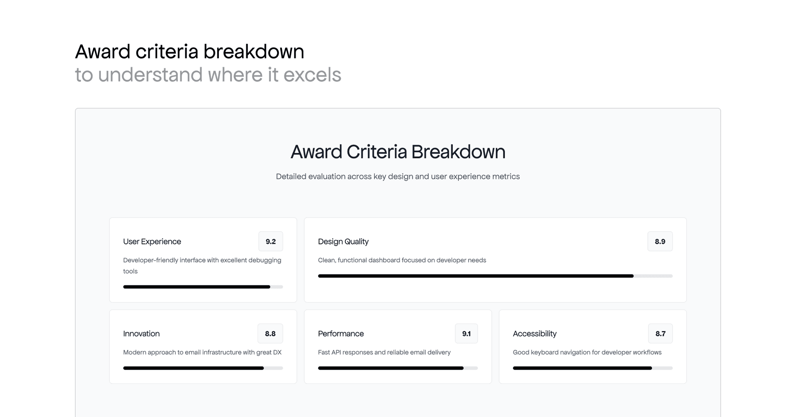796x417 pixels.
Task: Click the Performance score badge showing 9.1
Action: point(466,333)
